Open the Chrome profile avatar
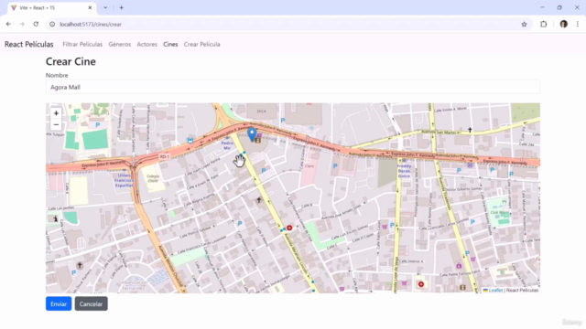The width and height of the screenshot is (586, 329). (564, 25)
